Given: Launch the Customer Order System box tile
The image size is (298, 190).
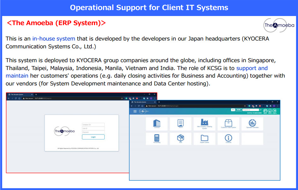Looking at the screenshot, I should tap(228, 124).
